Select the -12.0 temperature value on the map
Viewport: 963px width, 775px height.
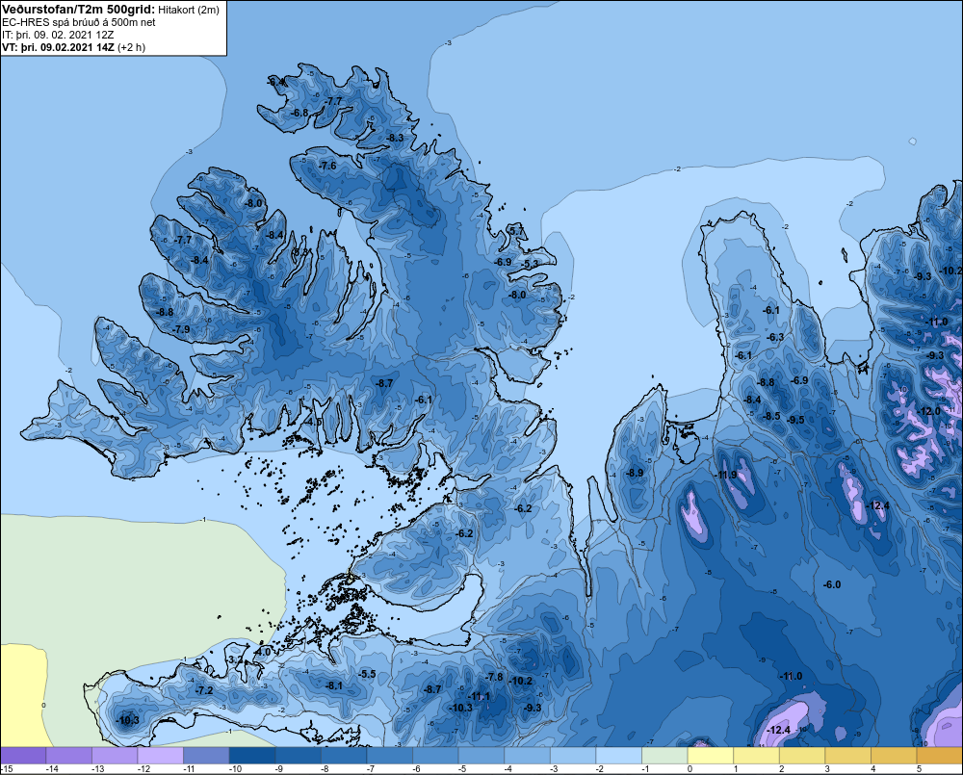click(x=928, y=411)
